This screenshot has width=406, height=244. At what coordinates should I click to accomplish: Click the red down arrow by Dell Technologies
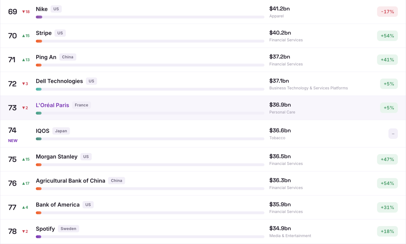[x=24, y=84]
